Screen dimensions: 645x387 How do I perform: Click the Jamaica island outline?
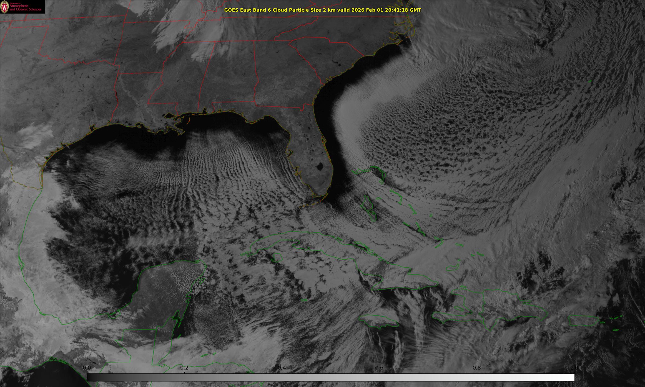pyautogui.click(x=378, y=321)
